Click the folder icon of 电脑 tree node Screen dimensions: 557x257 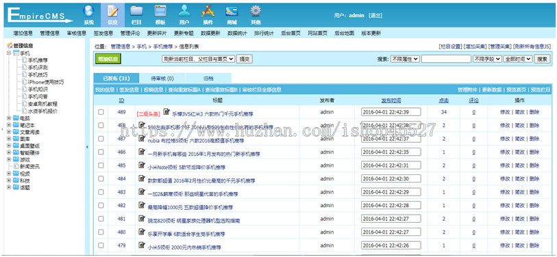pyautogui.click(x=16, y=118)
